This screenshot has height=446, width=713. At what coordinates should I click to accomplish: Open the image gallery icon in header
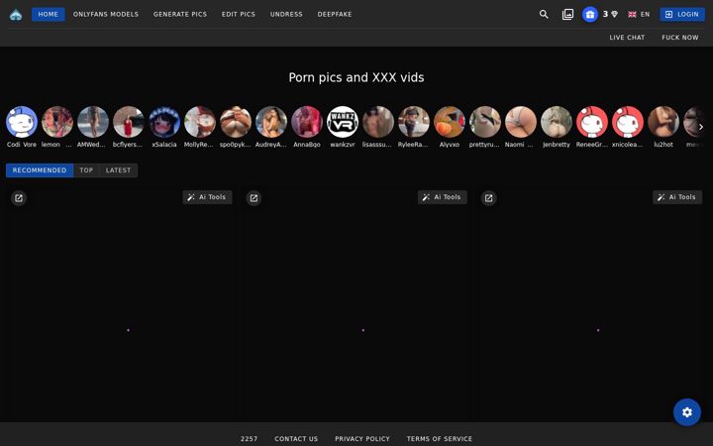pos(567,15)
